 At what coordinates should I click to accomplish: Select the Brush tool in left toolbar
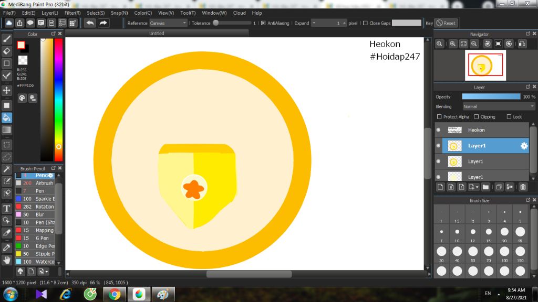6,39
